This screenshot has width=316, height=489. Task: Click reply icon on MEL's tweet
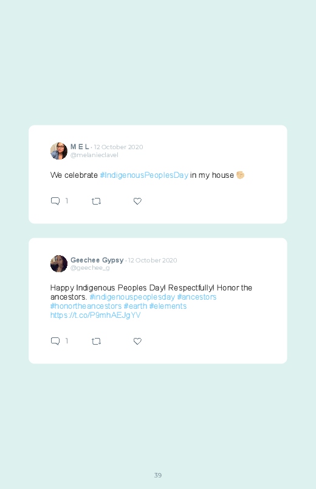pyautogui.click(x=55, y=201)
